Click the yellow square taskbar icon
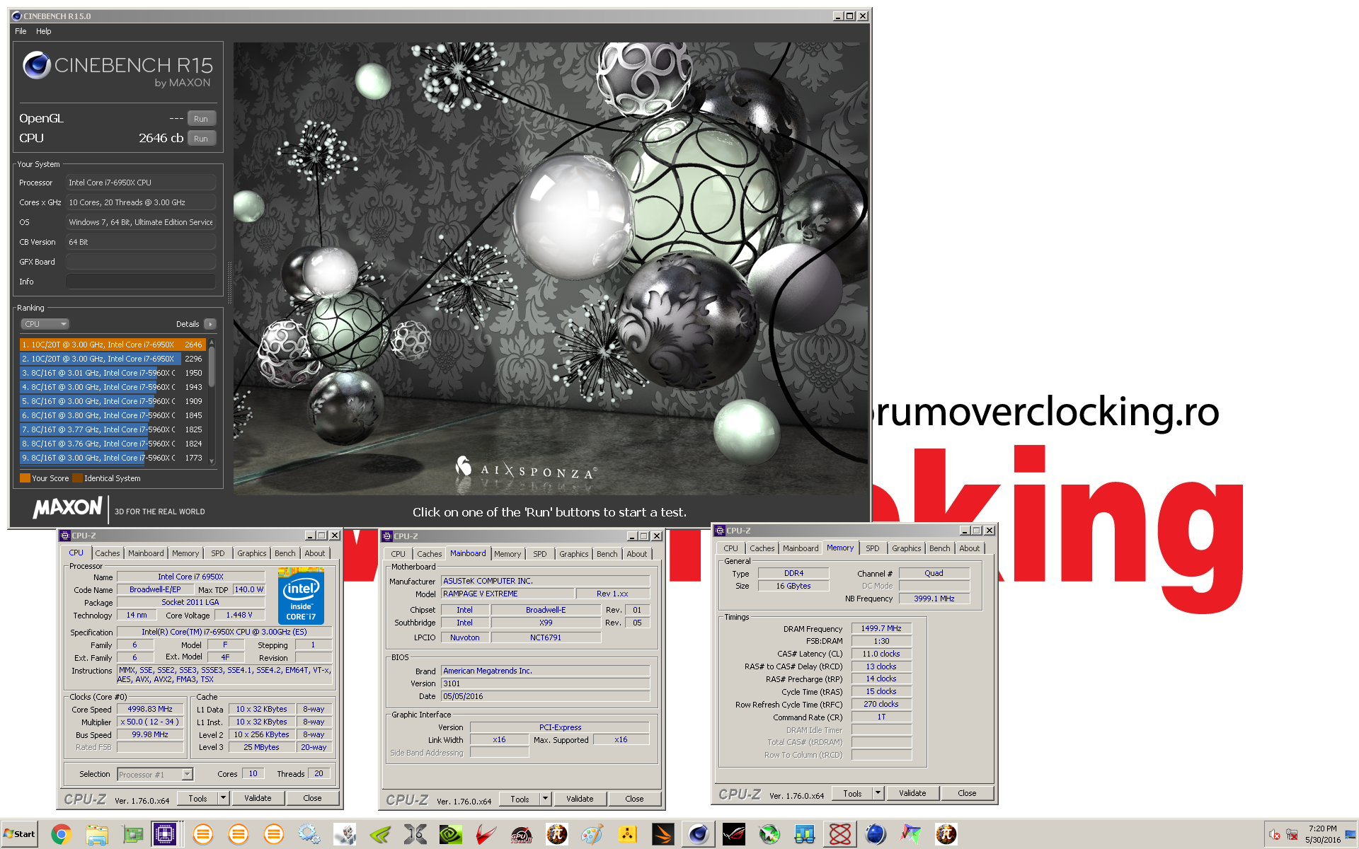This screenshot has height=849, width=1359. (627, 834)
